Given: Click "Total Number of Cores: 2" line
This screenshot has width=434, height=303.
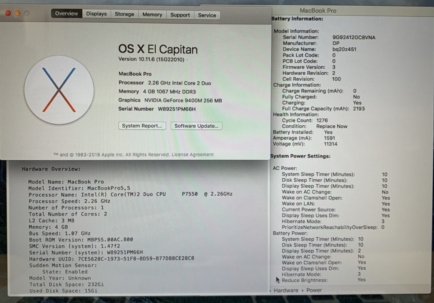Looking at the screenshot, I should [x=68, y=214].
